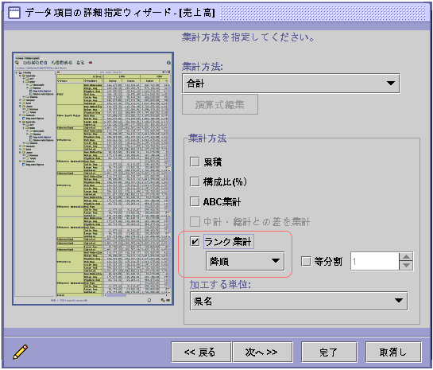Expand the 県名 unit dropdown
This screenshot has height=370, width=433.
click(x=299, y=301)
